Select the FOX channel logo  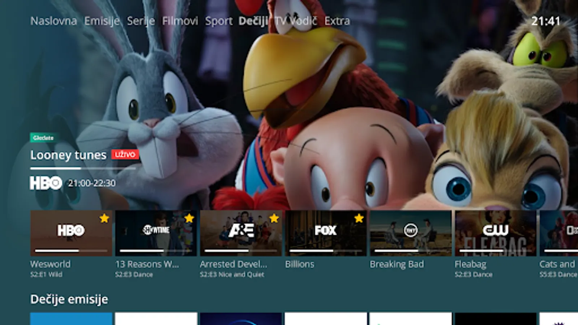pyautogui.click(x=325, y=230)
